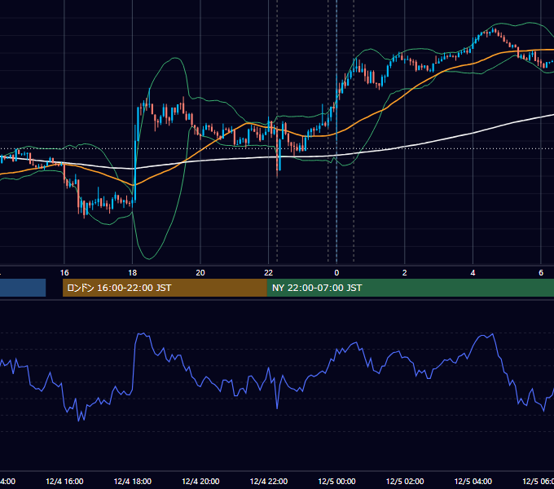
Task: Click the 12/5 04:00 date label
Action: coord(473,481)
